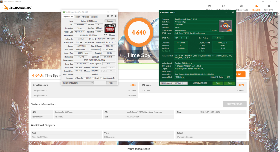Click the Close button in AIDA64 CPUID
The image size is (280, 152).
click(x=230, y=83)
